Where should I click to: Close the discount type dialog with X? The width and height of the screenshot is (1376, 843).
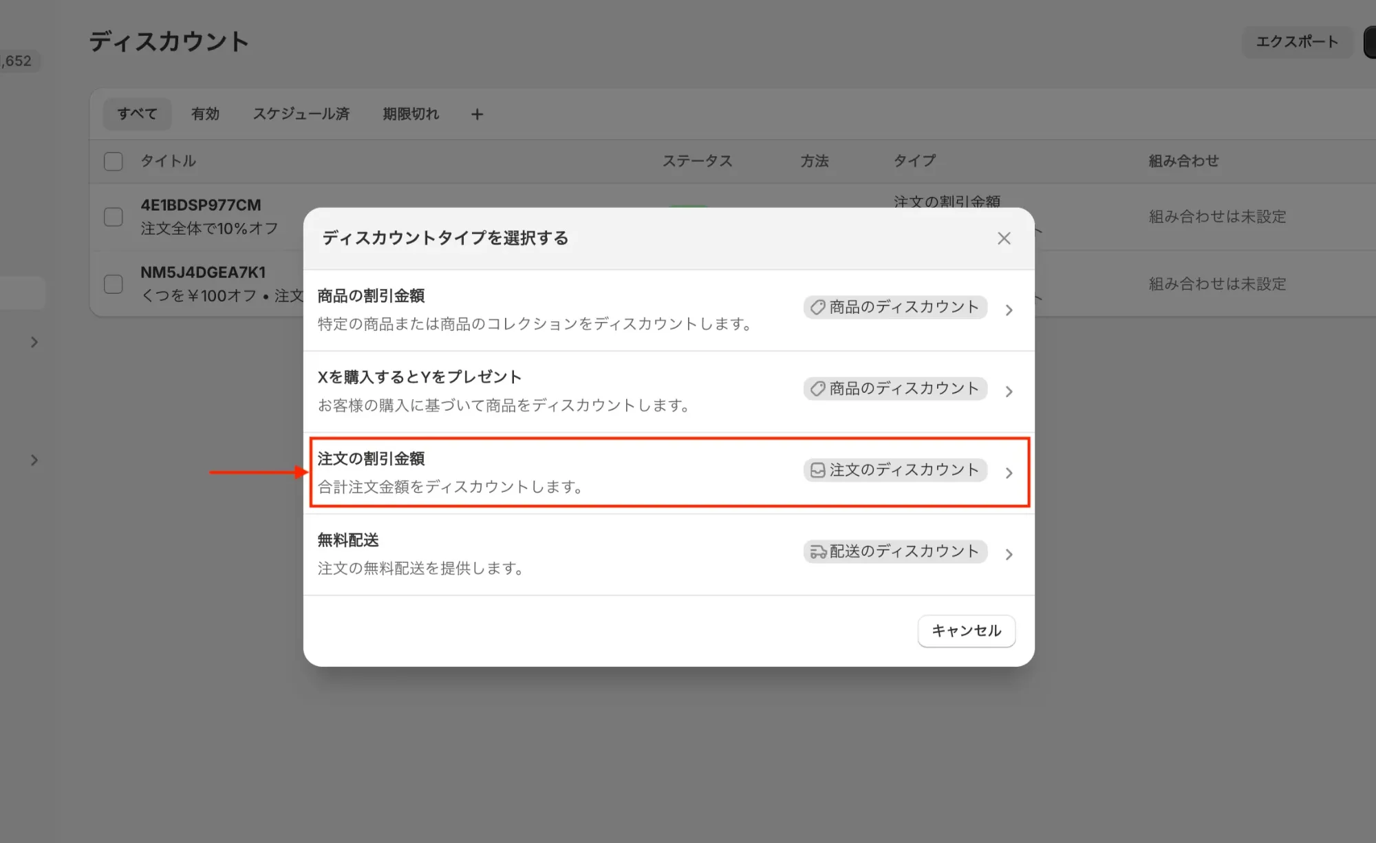point(1004,238)
